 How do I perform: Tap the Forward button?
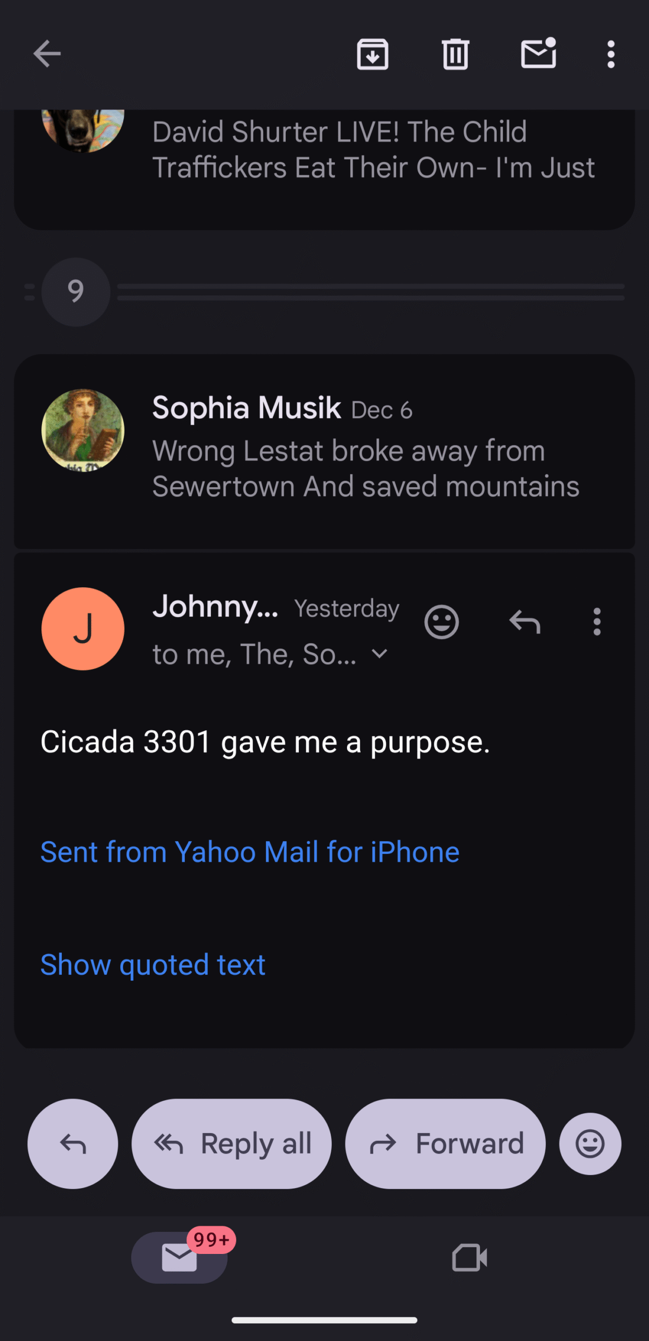click(x=445, y=1144)
